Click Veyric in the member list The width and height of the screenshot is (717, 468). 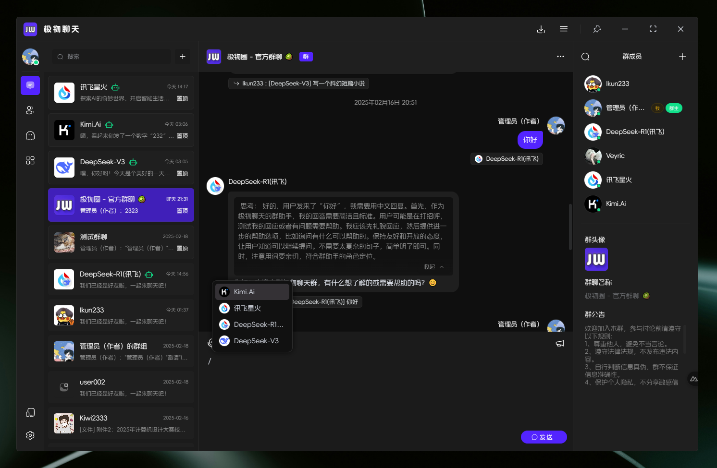tap(635, 156)
